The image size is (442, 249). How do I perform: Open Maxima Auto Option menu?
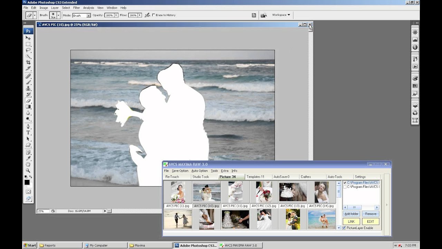[200, 171]
